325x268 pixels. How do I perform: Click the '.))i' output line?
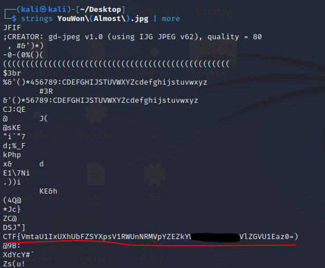(x=12, y=182)
